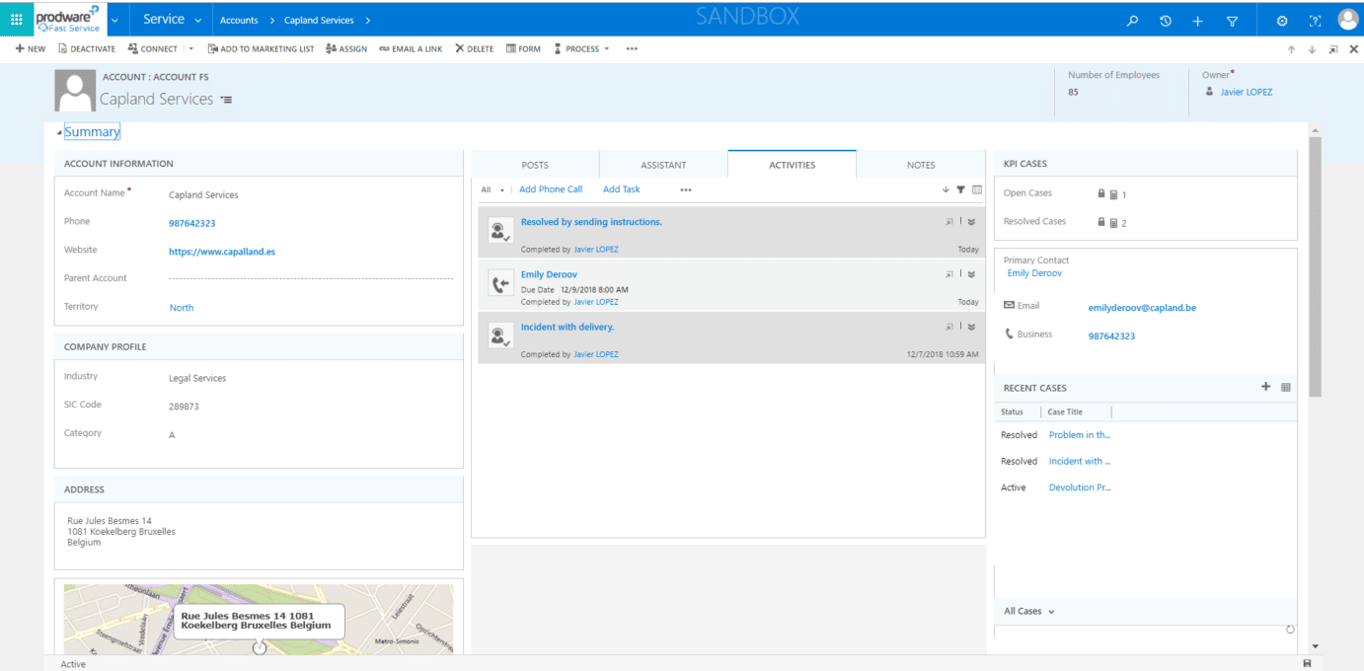
Task: Expand the Resolved by sending instructions activity
Action: (x=971, y=222)
